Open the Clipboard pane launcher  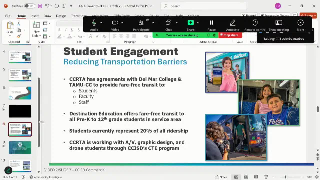[27, 42]
